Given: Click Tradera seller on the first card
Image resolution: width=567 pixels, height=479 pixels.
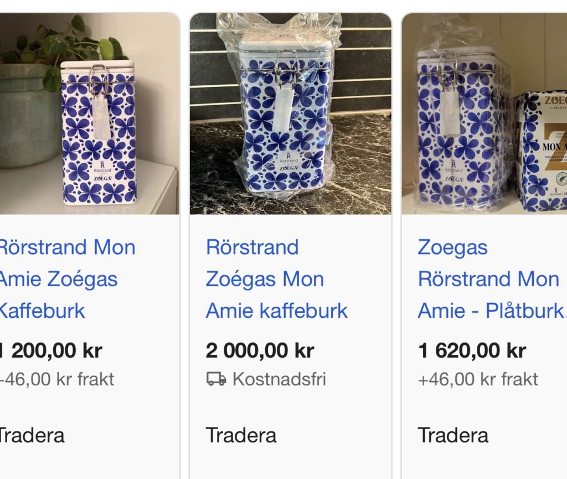Looking at the screenshot, I should (x=32, y=435).
